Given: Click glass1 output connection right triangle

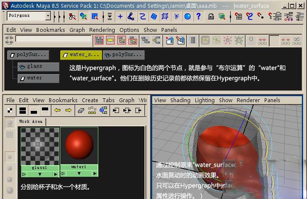Looking at the screenshot, I should tap(56, 174).
